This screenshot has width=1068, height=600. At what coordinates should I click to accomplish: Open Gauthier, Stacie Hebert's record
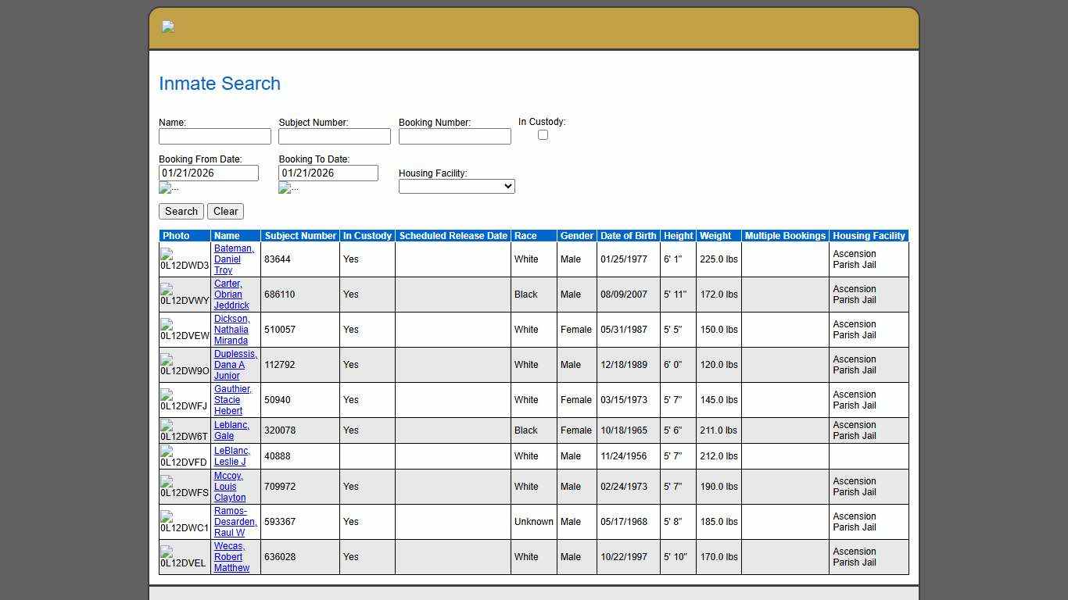coord(232,399)
